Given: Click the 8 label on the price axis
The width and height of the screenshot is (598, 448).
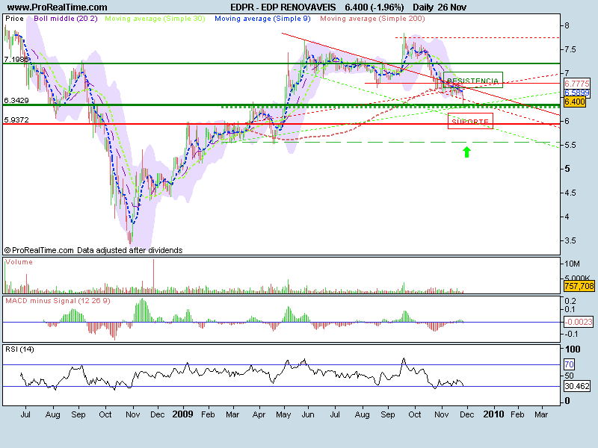Looking at the screenshot, I should [567, 25].
